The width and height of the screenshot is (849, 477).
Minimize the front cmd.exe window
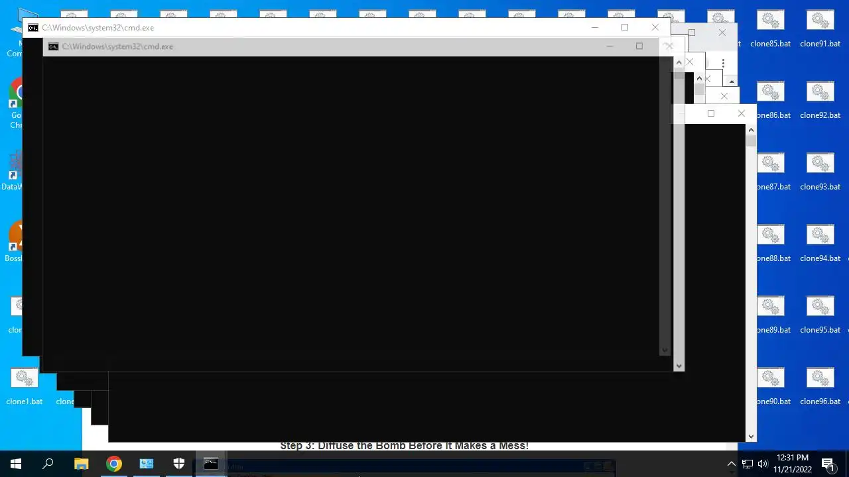click(595, 27)
